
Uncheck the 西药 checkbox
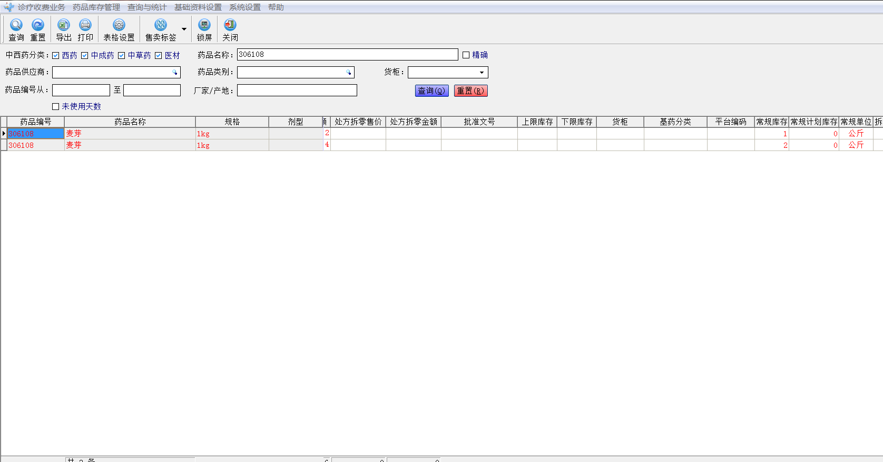[56, 55]
